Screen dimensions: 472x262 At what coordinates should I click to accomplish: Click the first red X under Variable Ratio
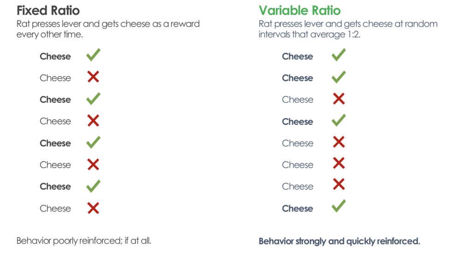(339, 99)
